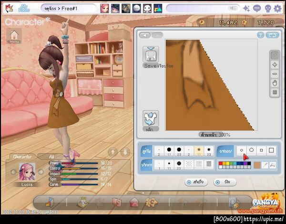Select the eyedropper color picker tool
This screenshot has height=224, width=286.
pos(265,165)
